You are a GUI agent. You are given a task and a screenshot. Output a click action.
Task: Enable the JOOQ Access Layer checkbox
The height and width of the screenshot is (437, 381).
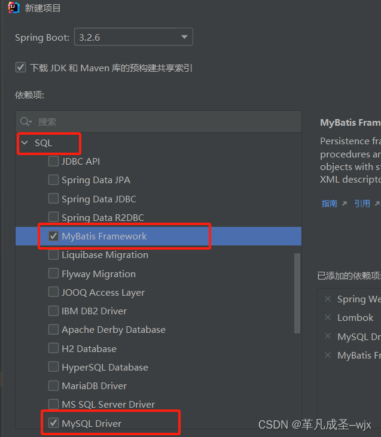(x=53, y=292)
